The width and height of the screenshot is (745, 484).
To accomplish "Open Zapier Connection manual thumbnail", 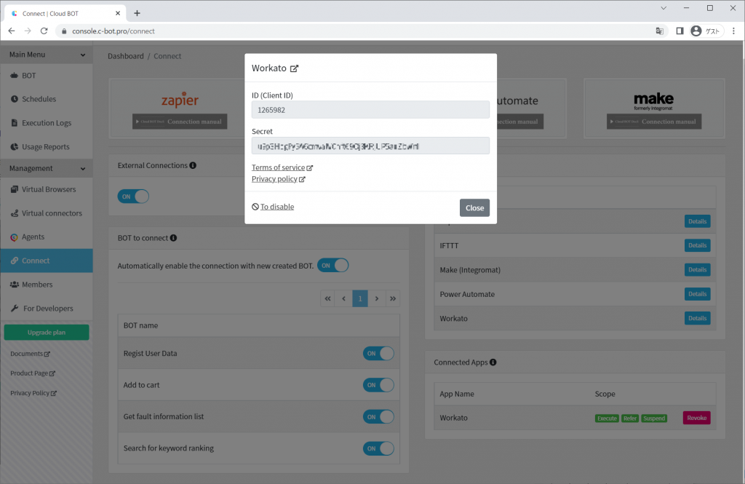I will tap(180, 122).
